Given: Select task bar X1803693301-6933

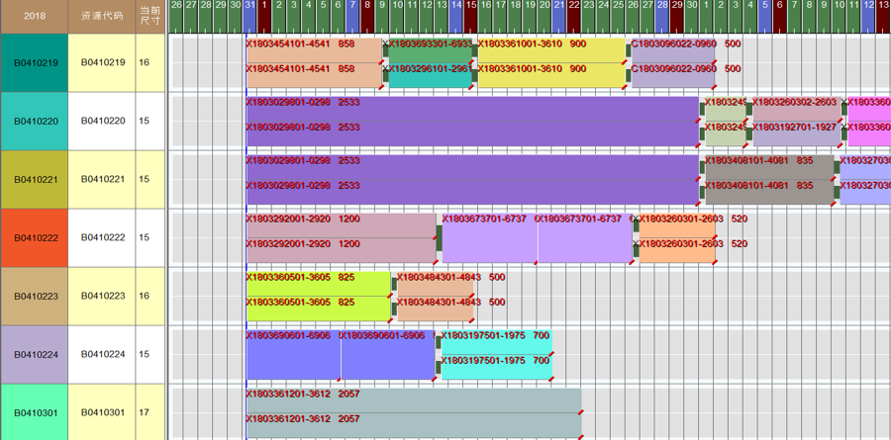Looking at the screenshot, I should point(430,51).
